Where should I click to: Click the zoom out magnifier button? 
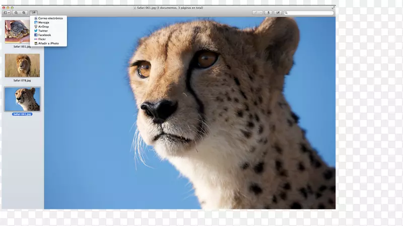(x=16, y=13)
